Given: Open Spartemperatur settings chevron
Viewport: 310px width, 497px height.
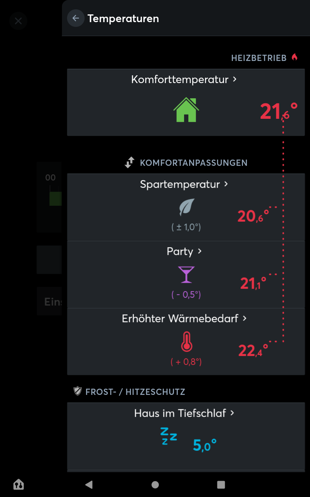Looking at the screenshot, I should pos(226,184).
